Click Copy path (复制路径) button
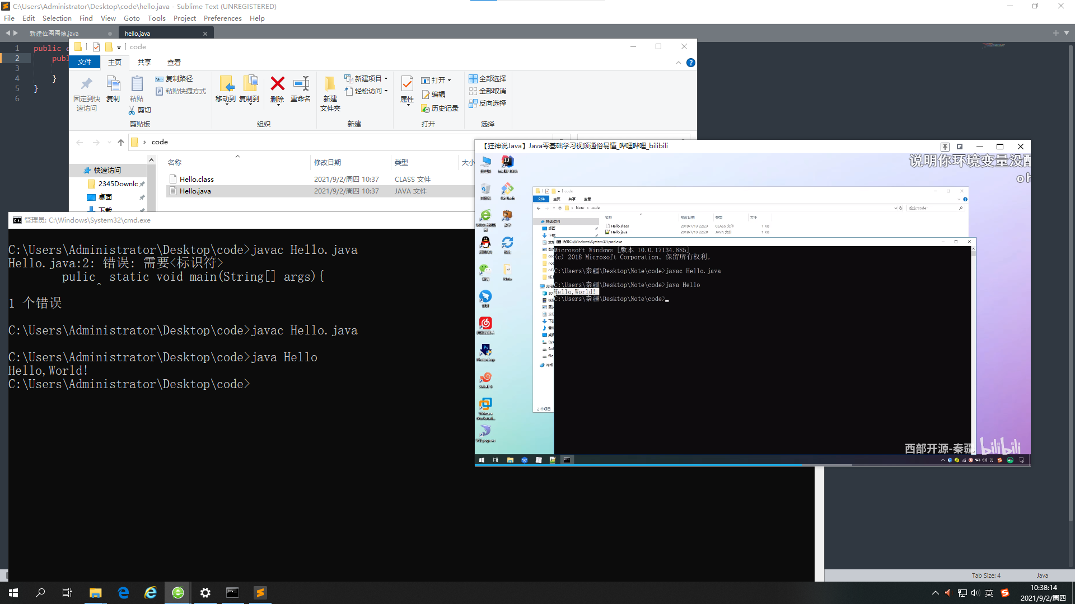This screenshot has height=604, width=1075. tap(174, 79)
